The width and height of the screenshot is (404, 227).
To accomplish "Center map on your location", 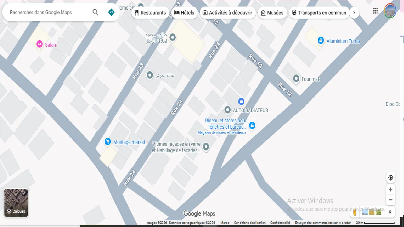I will [x=391, y=178].
